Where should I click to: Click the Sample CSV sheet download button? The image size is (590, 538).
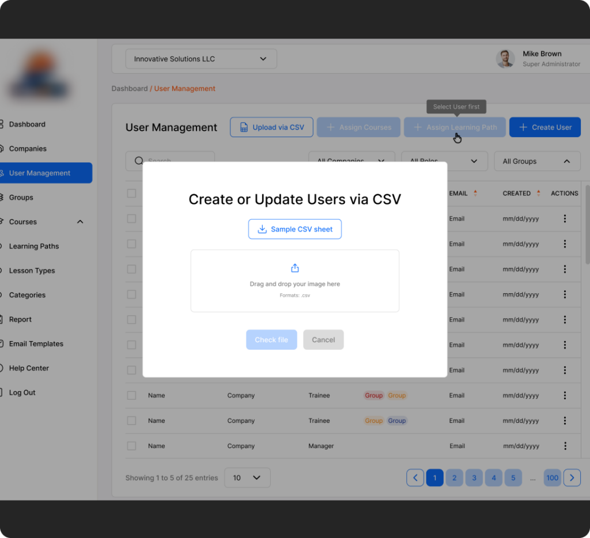tap(294, 229)
